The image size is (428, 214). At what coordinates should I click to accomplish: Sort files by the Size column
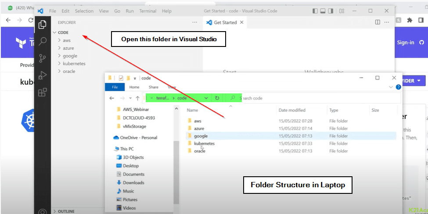pos(375,110)
